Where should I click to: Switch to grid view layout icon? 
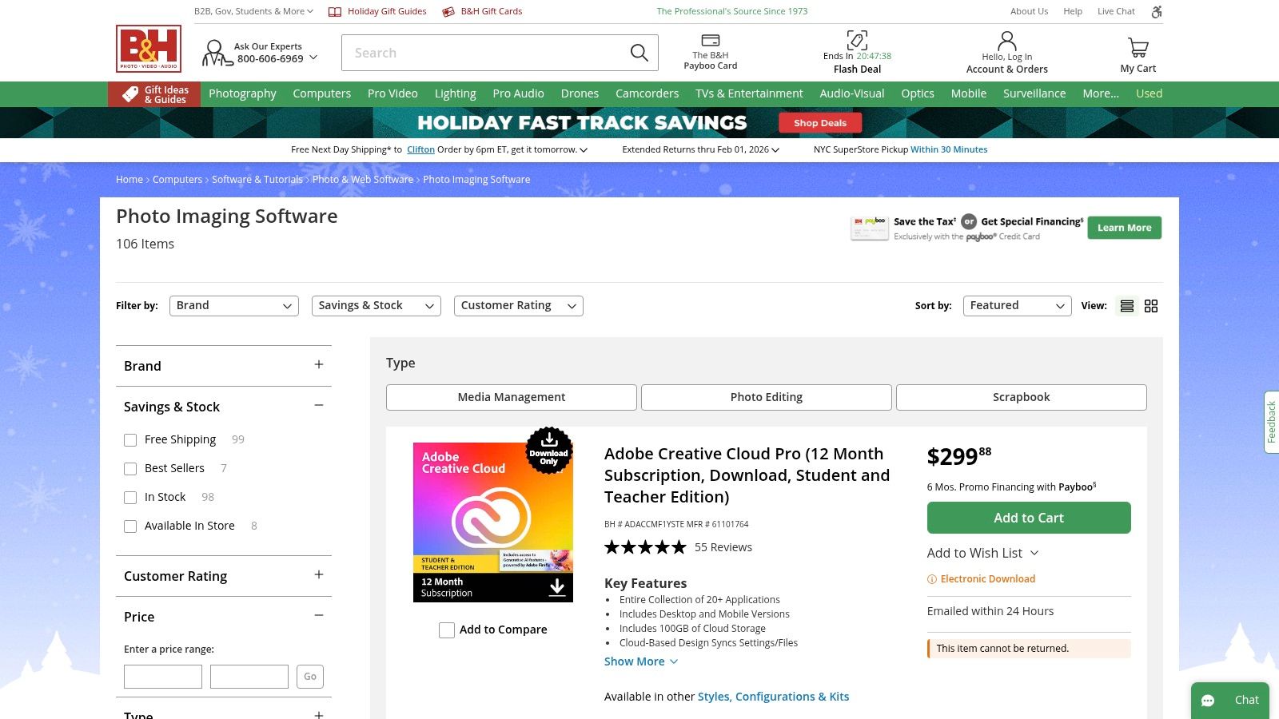tap(1150, 305)
